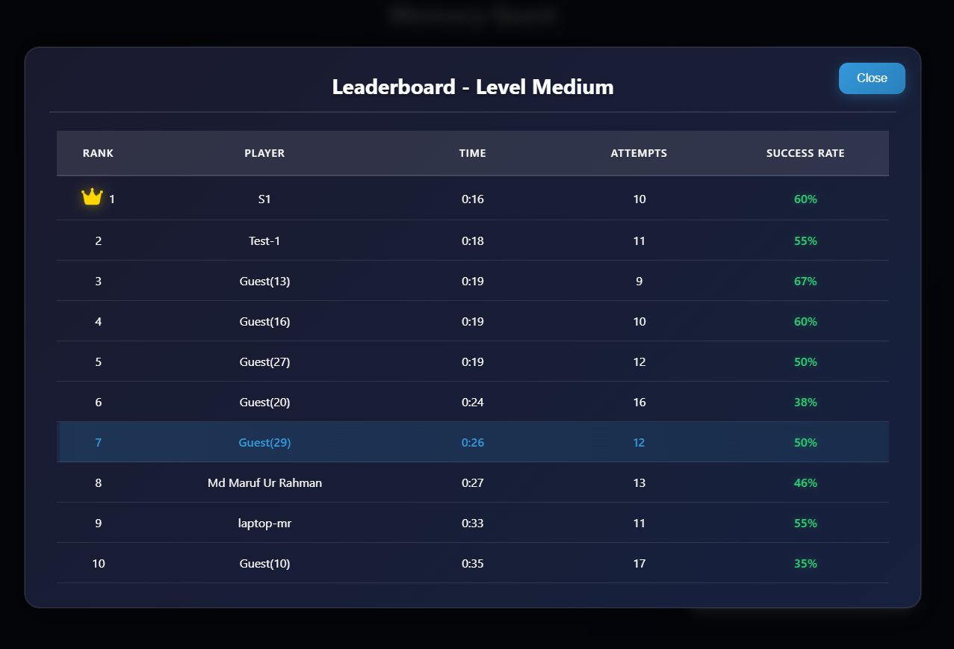Click attempts value 9 for Guest(13)

click(x=639, y=282)
